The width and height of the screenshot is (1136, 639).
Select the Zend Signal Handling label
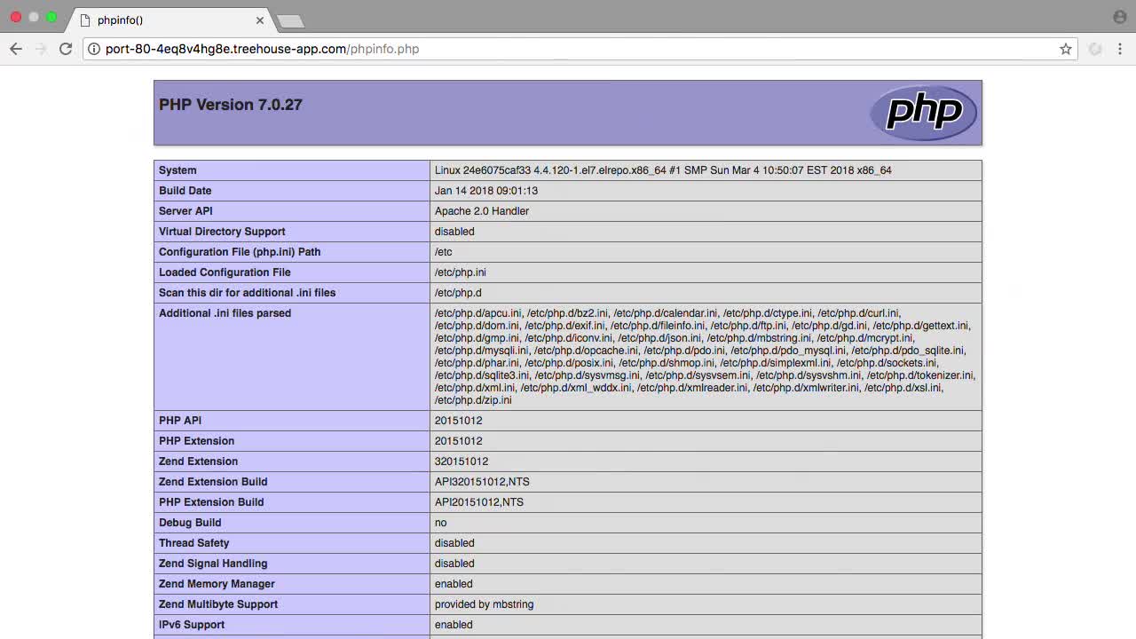click(x=213, y=564)
